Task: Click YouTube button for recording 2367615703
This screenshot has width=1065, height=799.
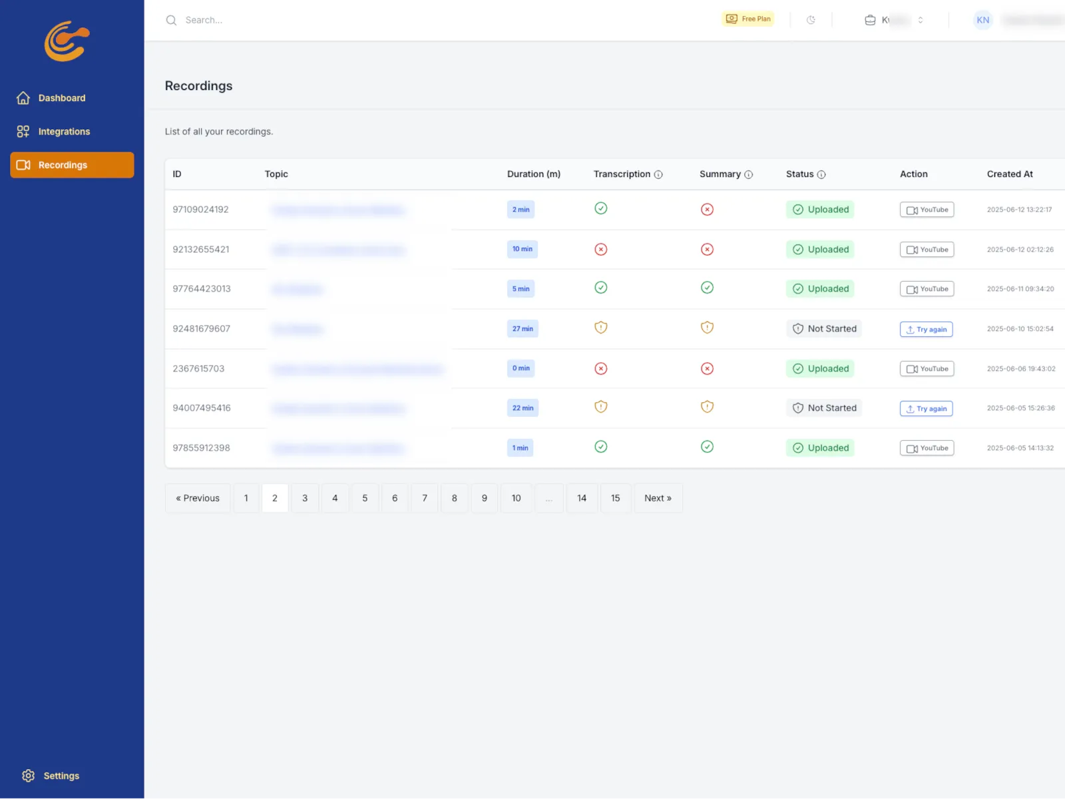Action: coord(927,369)
